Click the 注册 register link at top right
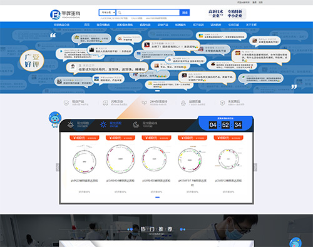The width and height of the screenshot is (313, 247). tap(260, 3)
